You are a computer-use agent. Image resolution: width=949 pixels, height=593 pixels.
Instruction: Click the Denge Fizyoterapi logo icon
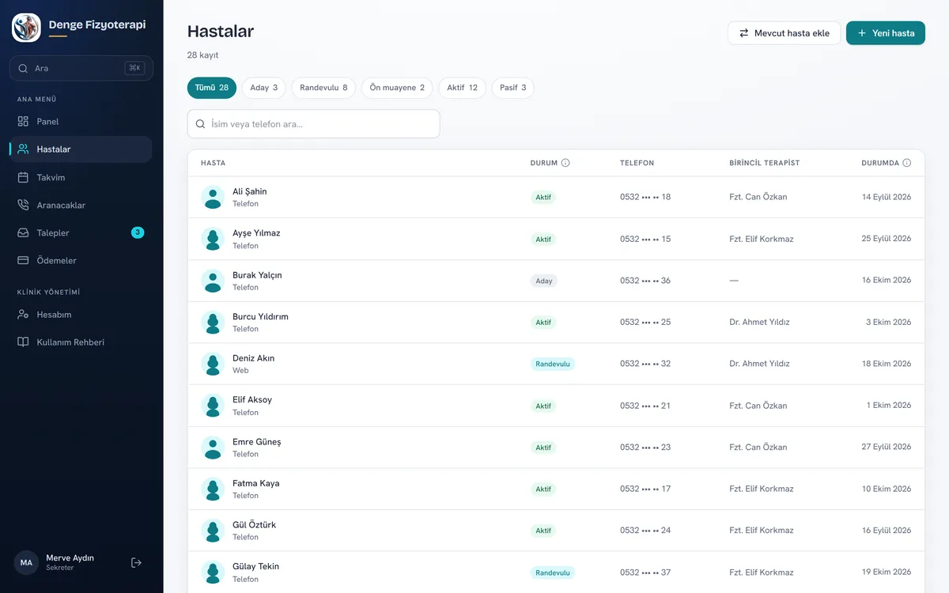coord(26,28)
